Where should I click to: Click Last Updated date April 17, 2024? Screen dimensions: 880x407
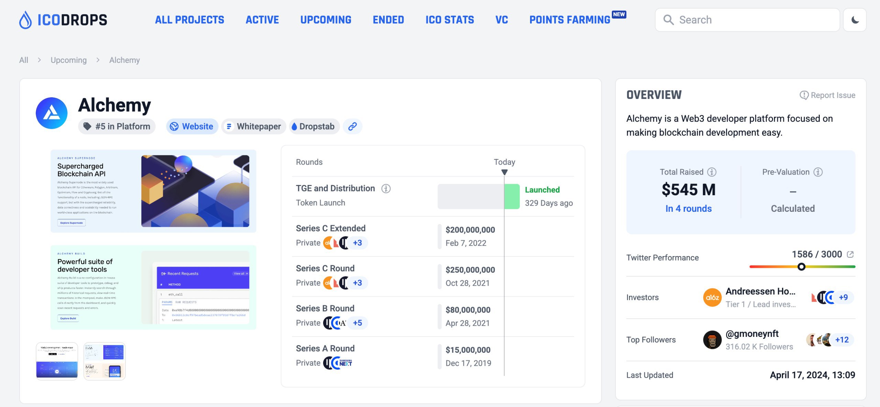(812, 375)
